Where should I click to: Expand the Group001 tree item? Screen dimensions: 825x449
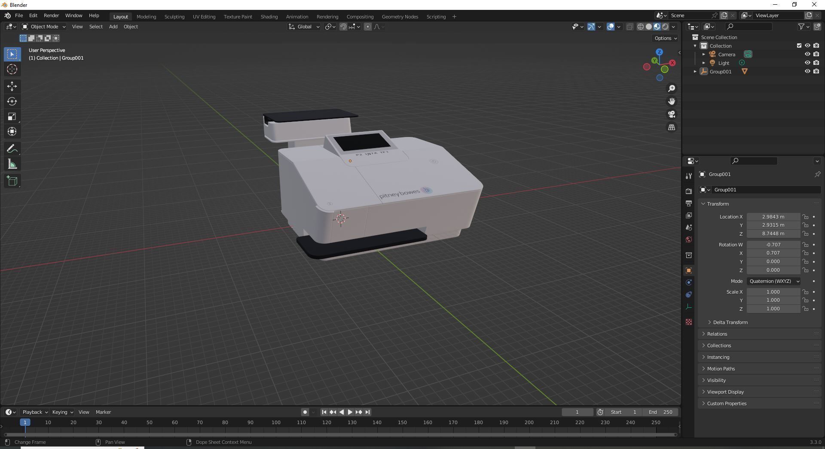tap(695, 72)
